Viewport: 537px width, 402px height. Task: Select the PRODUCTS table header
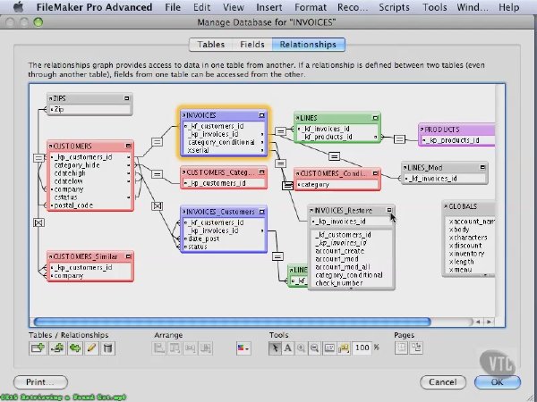coord(456,130)
